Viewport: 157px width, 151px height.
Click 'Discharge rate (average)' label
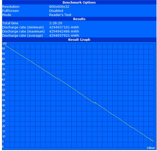[x=23, y=35]
